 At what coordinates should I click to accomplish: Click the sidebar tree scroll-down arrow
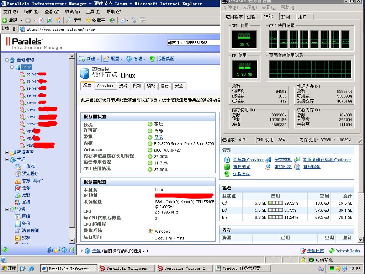coord(72,241)
